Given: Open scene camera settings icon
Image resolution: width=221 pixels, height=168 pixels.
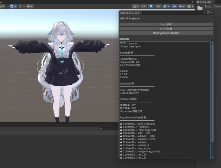Looking at the screenshot, I should pyautogui.click(x=181, y=6).
